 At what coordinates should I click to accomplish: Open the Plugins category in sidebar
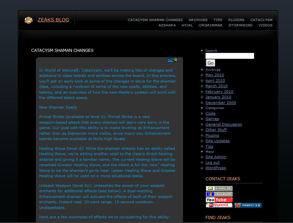(212, 135)
